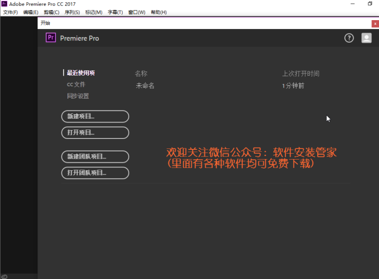Open the 同步设置 section
Image resolution: width=379 pixels, height=279 pixels.
[78, 96]
